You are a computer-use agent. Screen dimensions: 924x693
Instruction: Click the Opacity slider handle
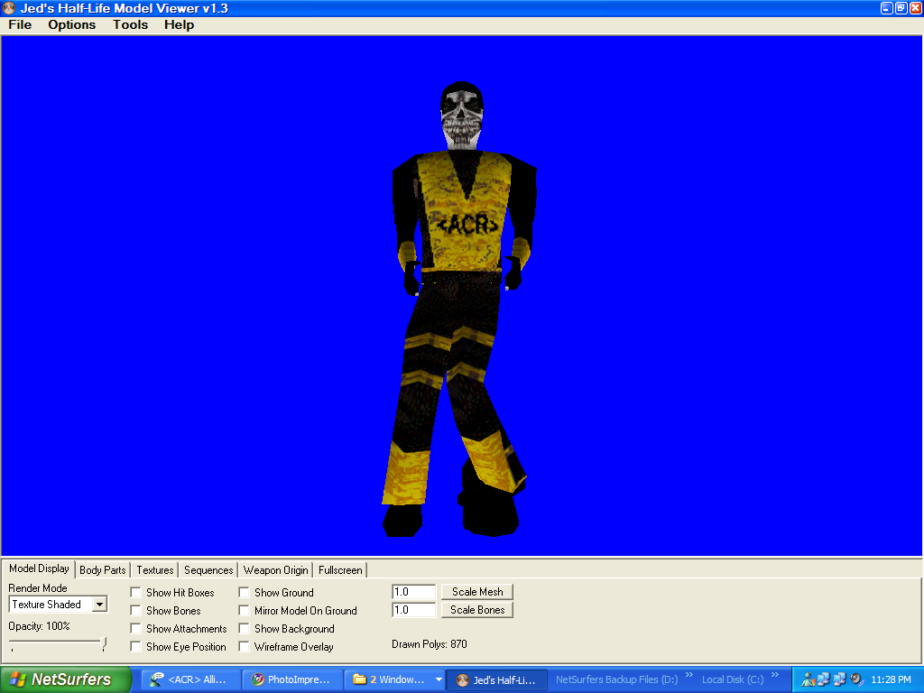click(x=104, y=643)
